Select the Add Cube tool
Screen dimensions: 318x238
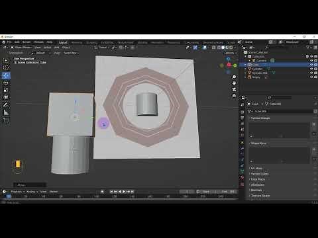tap(6, 120)
